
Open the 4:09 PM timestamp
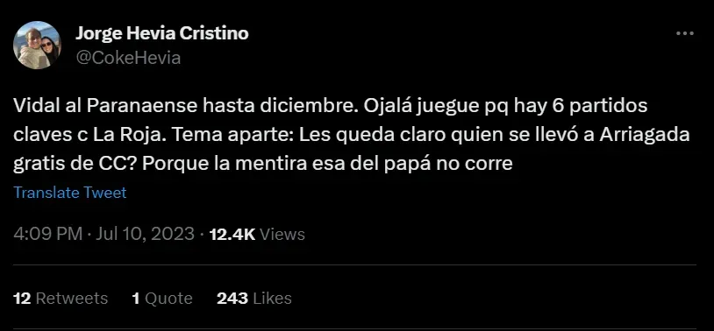[x=48, y=234]
